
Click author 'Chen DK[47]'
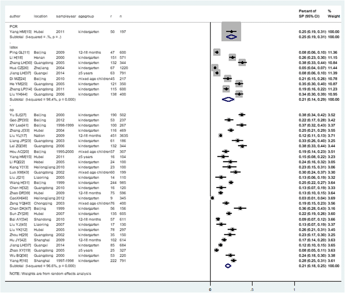(x=20, y=209)
